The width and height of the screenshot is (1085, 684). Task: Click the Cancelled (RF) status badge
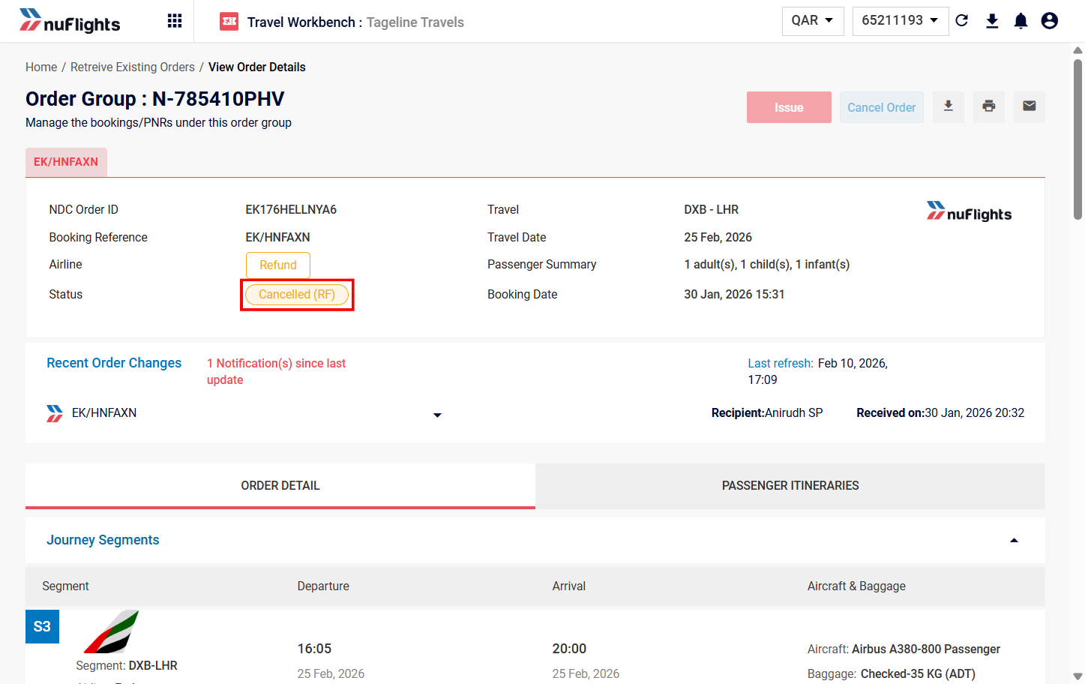(x=297, y=295)
